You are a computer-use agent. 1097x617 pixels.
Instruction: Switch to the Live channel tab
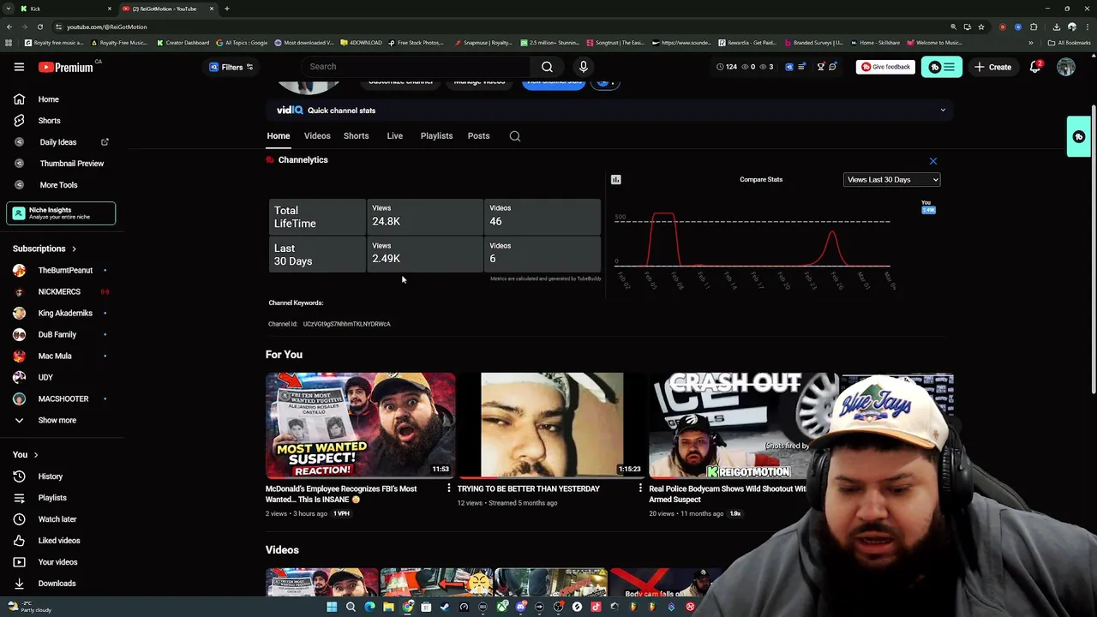[x=394, y=136]
